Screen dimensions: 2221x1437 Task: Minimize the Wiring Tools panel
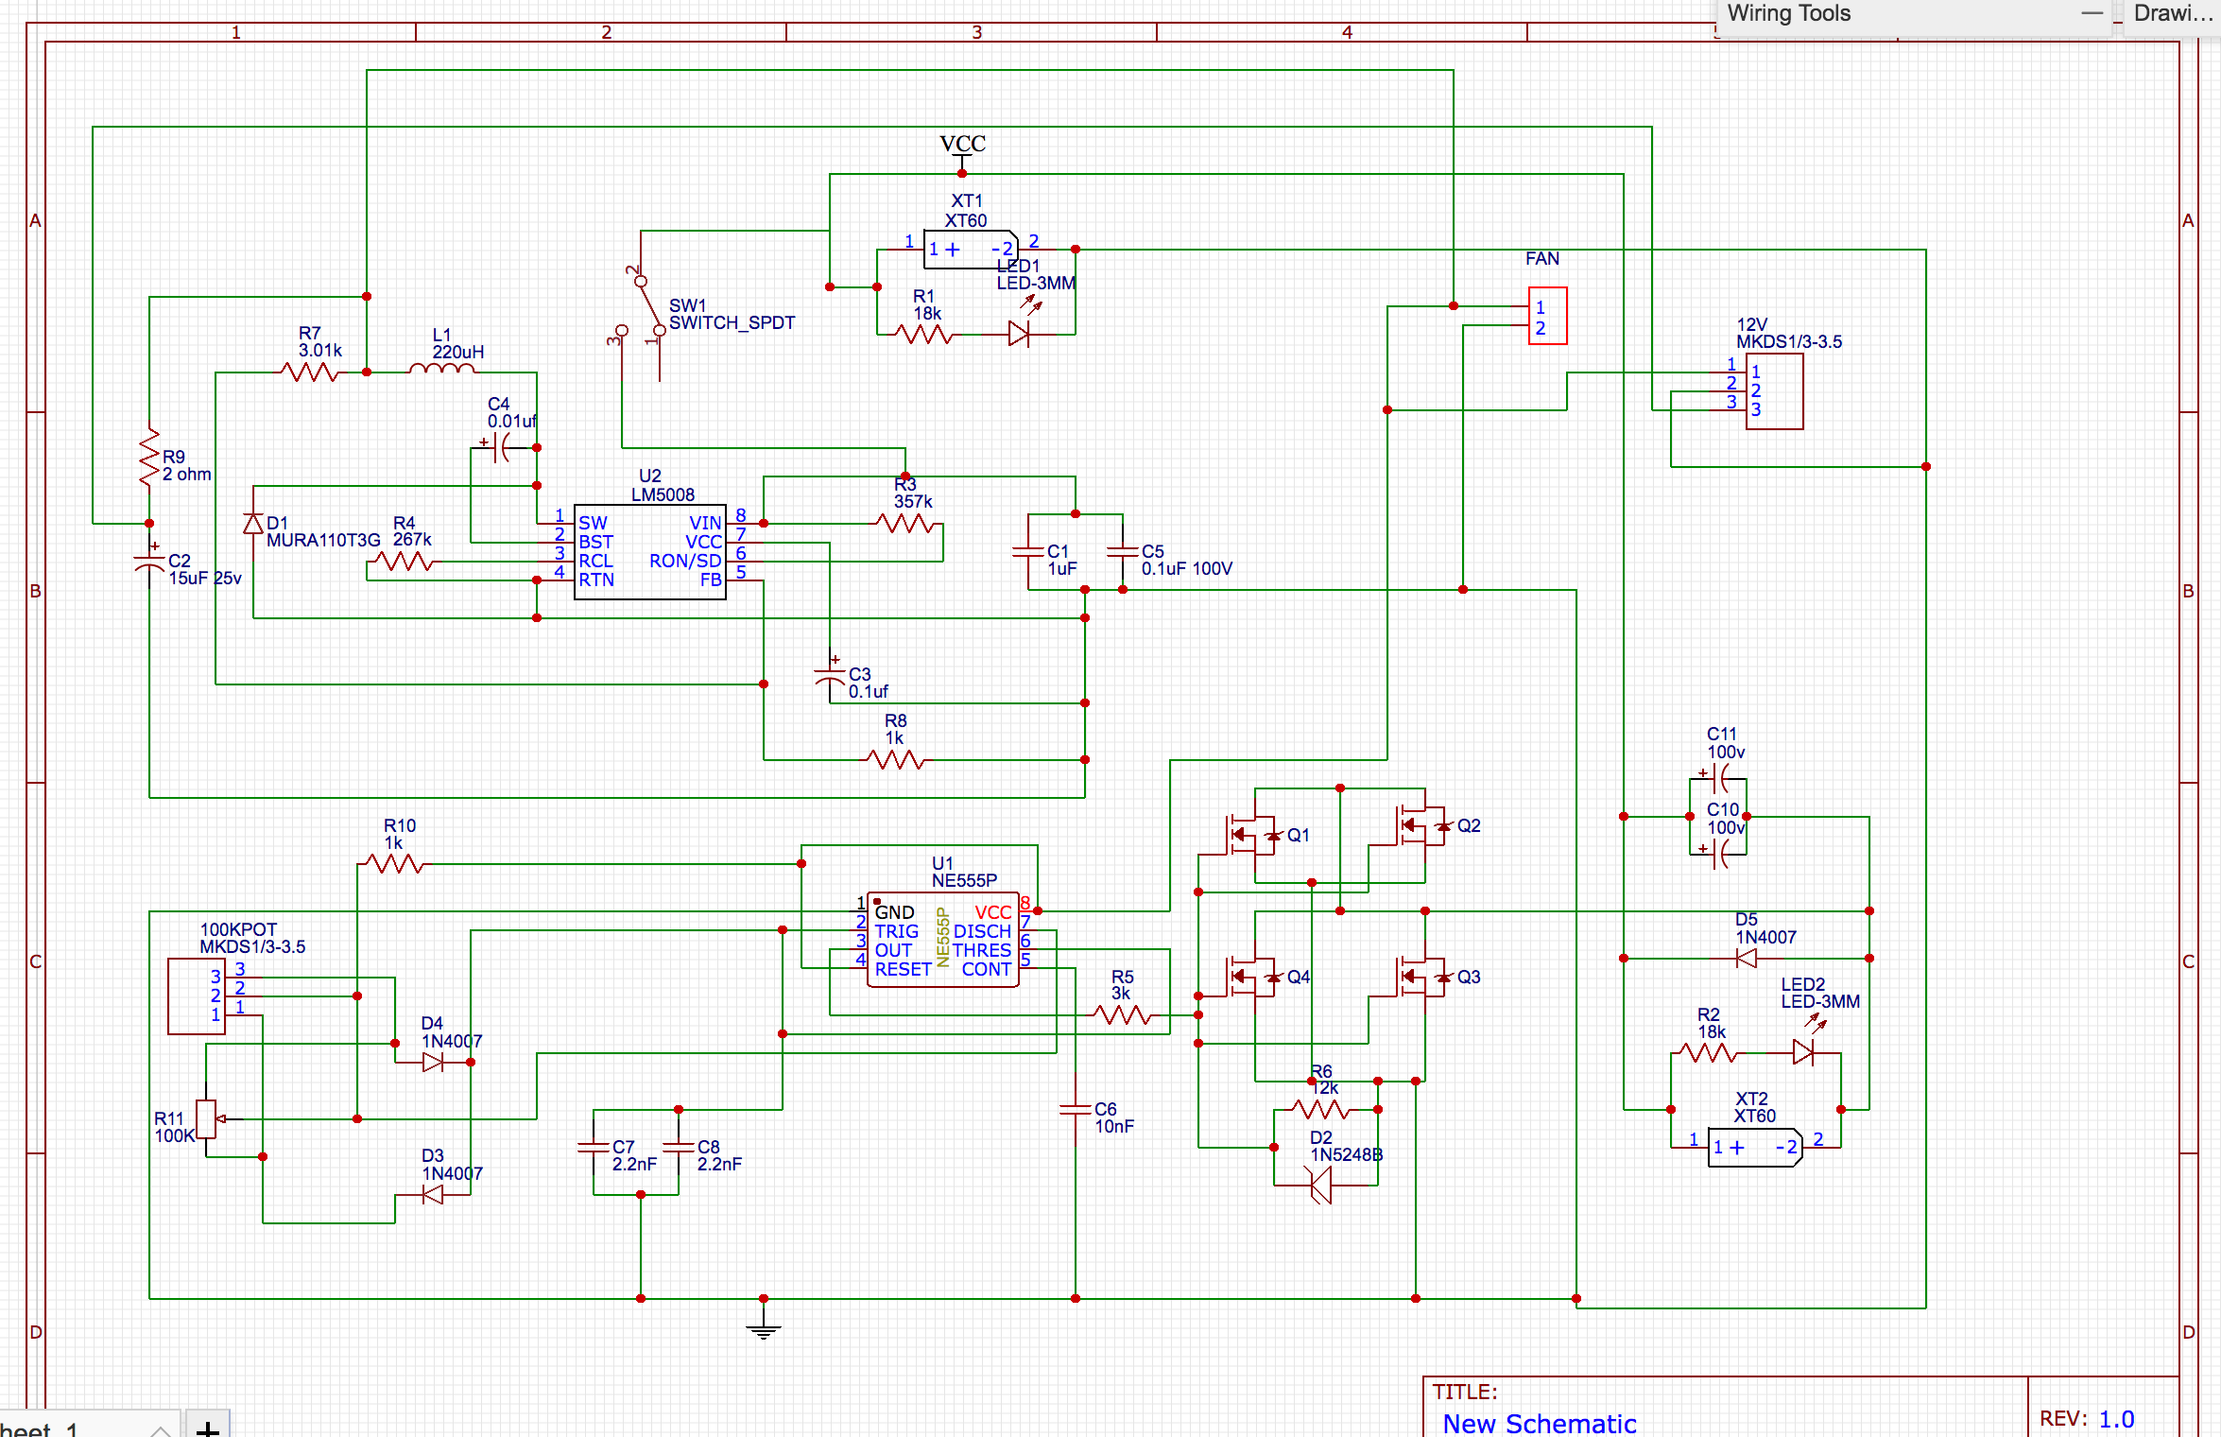pyautogui.click(x=2092, y=13)
